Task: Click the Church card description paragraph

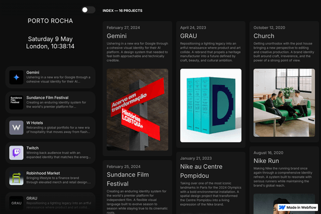Action: pyautogui.click(x=284, y=52)
